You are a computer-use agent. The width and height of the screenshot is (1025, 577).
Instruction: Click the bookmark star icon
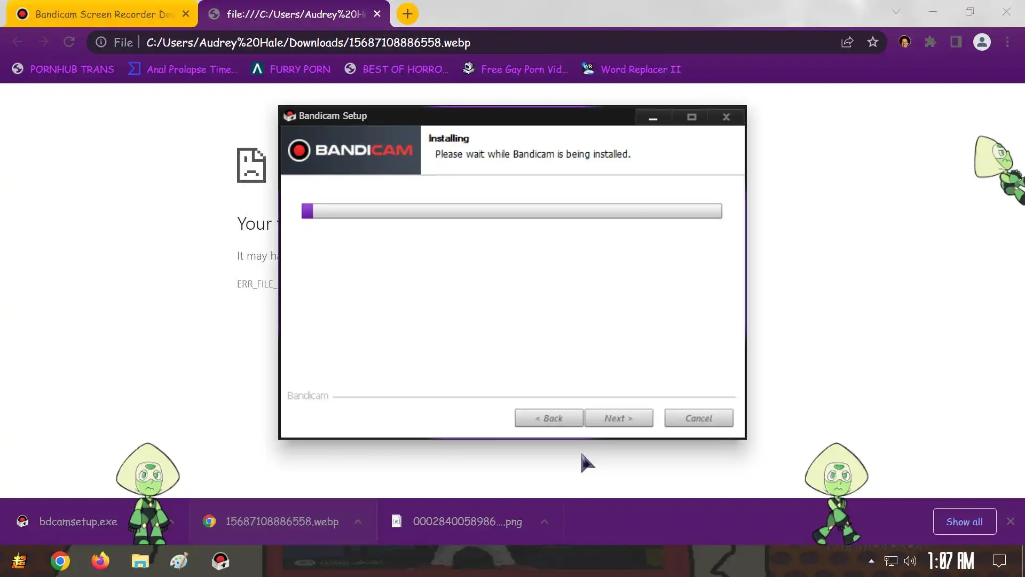pos(872,42)
